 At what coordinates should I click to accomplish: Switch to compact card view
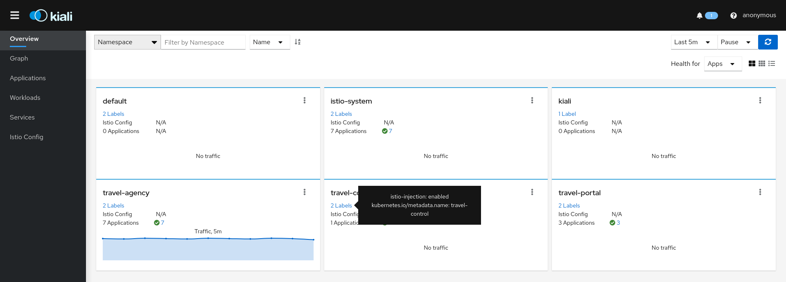[x=761, y=63]
